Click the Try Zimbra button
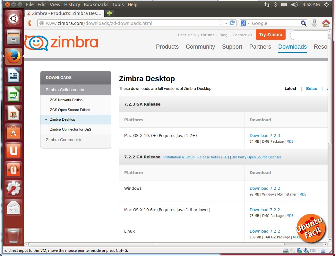Image resolution: width=335 pixels, height=256 pixels. tap(271, 35)
